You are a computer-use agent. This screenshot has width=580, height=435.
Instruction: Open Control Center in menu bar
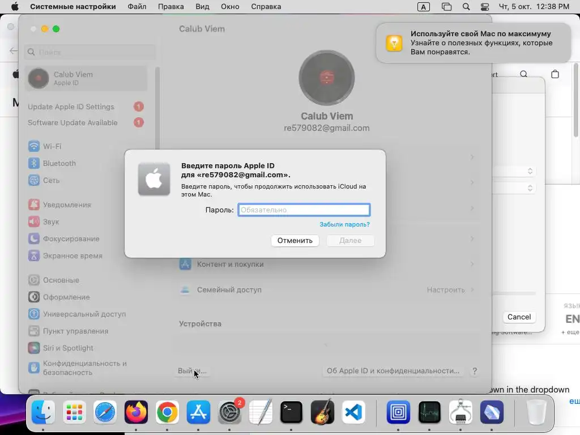[485, 7]
